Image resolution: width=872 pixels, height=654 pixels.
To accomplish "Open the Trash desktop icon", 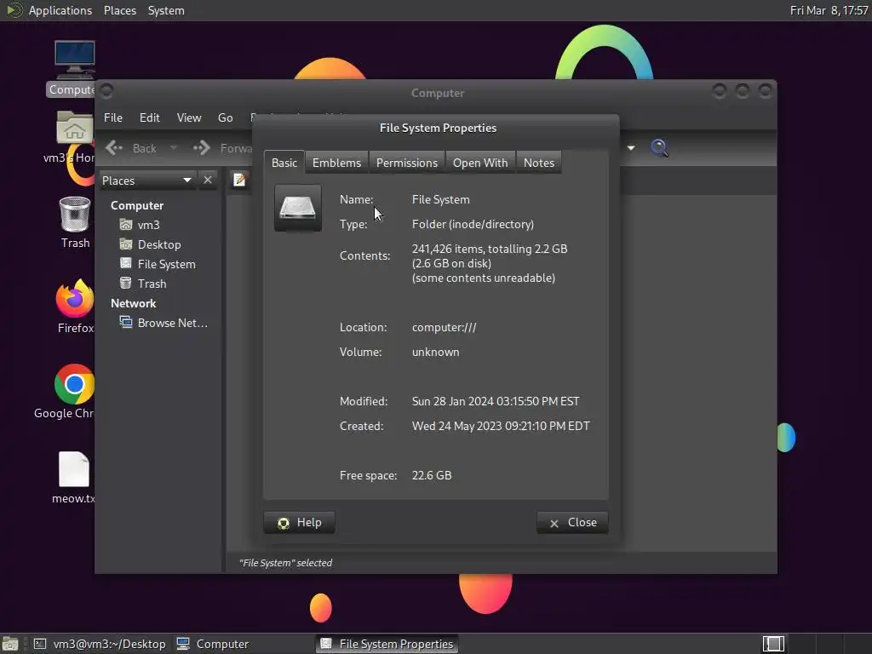I will 75,215.
